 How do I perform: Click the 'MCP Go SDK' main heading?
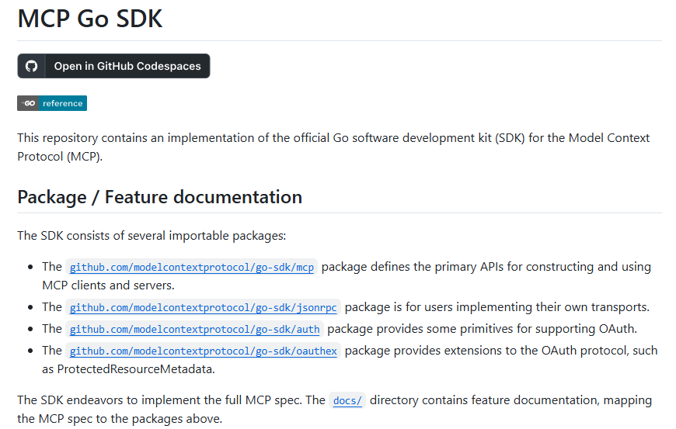click(x=90, y=19)
